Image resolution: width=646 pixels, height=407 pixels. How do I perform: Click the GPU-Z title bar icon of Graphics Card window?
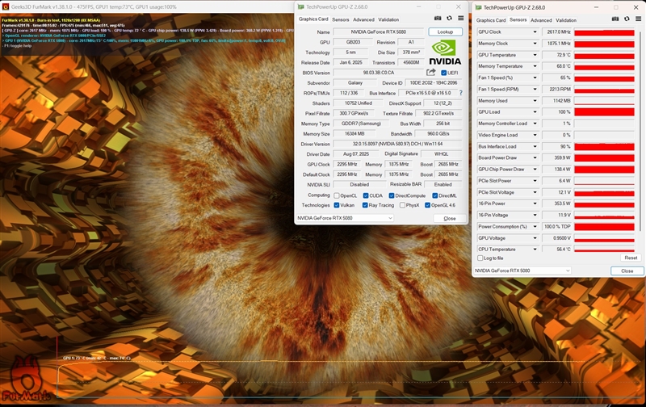pyautogui.click(x=300, y=6)
